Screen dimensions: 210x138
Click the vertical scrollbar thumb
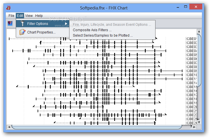point(199,60)
